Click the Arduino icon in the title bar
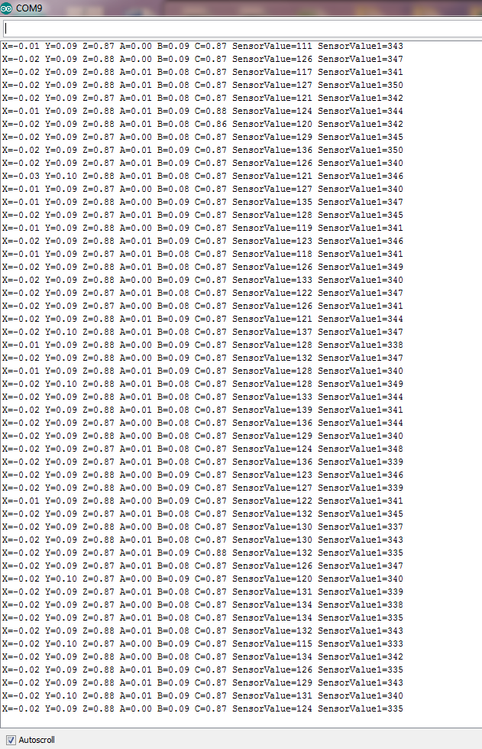 click(x=6, y=8)
